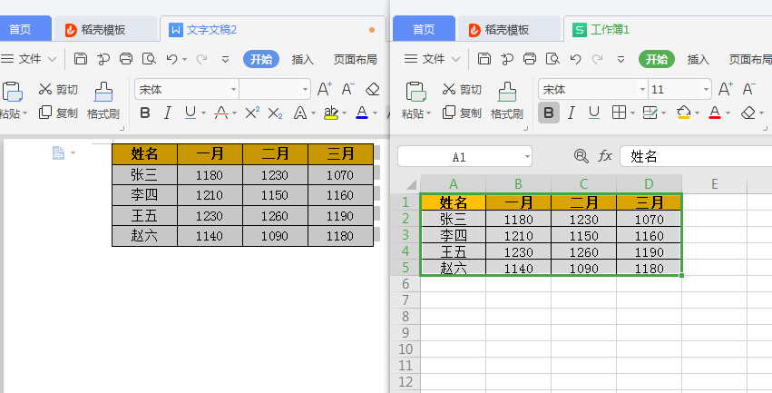772x393 pixels.
Task: Open 页面布局 tab in the document window
Action: pyautogui.click(x=355, y=59)
